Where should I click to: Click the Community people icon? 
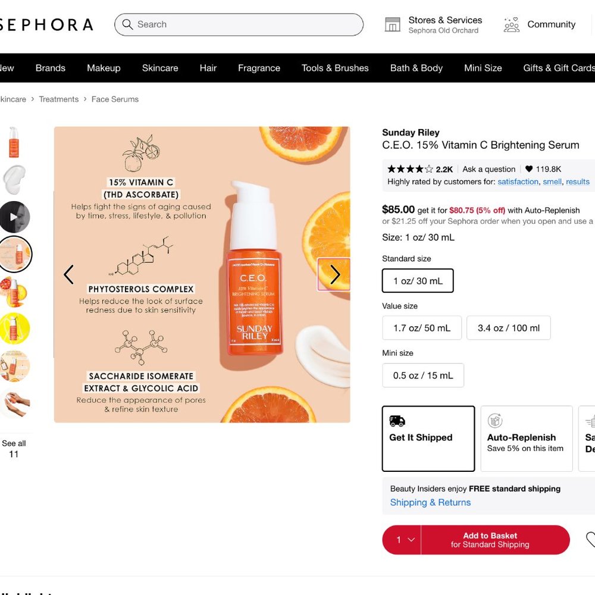coord(512,24)
